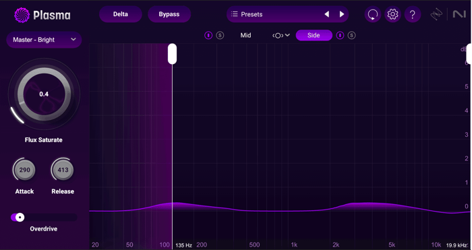The height and width of the screenshot is (250, 472).
Task: Go to next preset arrow
Action: click(342, 14)
